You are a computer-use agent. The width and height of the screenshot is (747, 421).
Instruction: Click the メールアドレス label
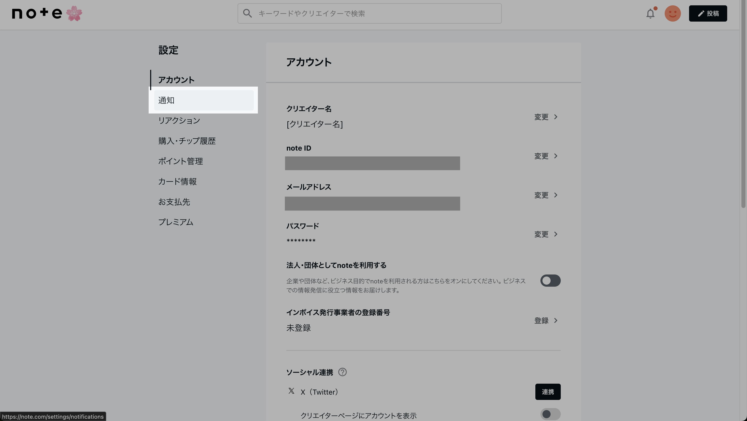pos(308,187)
